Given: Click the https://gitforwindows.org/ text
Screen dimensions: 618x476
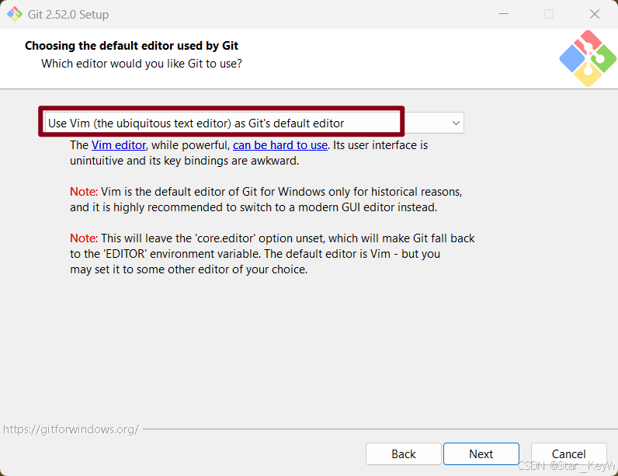Looking at the screenshot, I should [71, 429].
